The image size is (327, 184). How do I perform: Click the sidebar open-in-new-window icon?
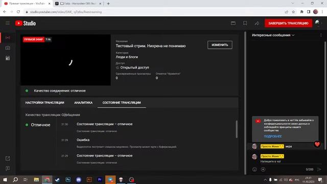click(x=8, y=158)
